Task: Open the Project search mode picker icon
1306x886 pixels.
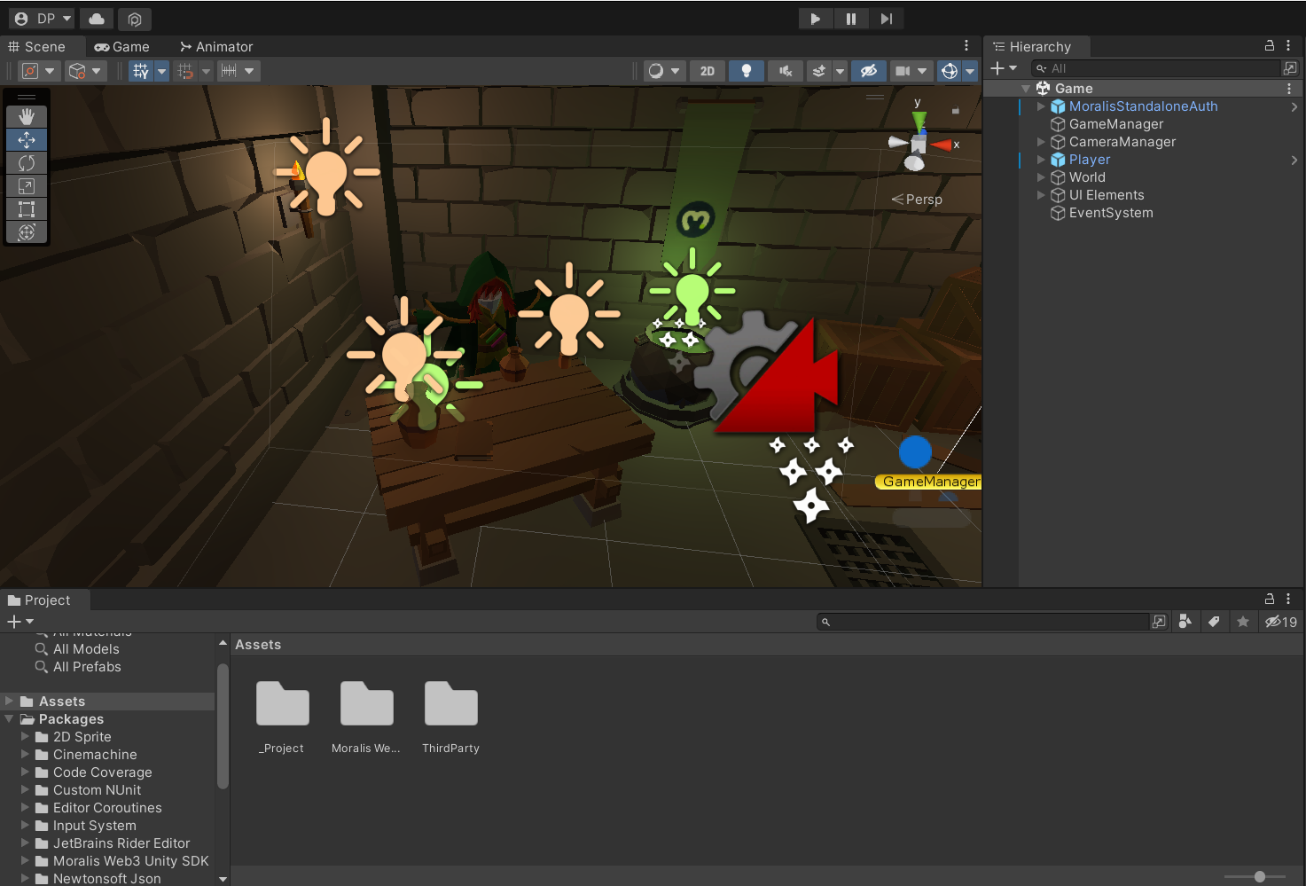Action: click(x=1159, y=622)
